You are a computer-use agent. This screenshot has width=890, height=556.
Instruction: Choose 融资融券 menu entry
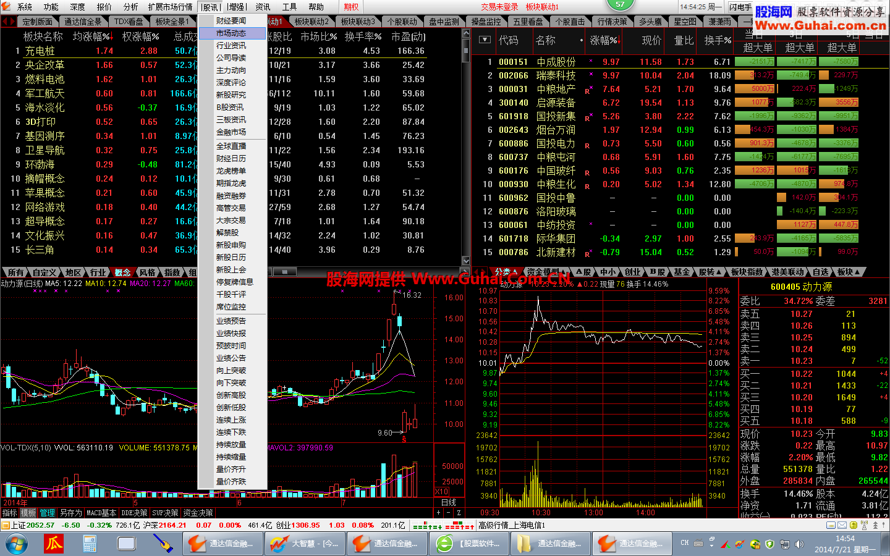pos(232,196)
